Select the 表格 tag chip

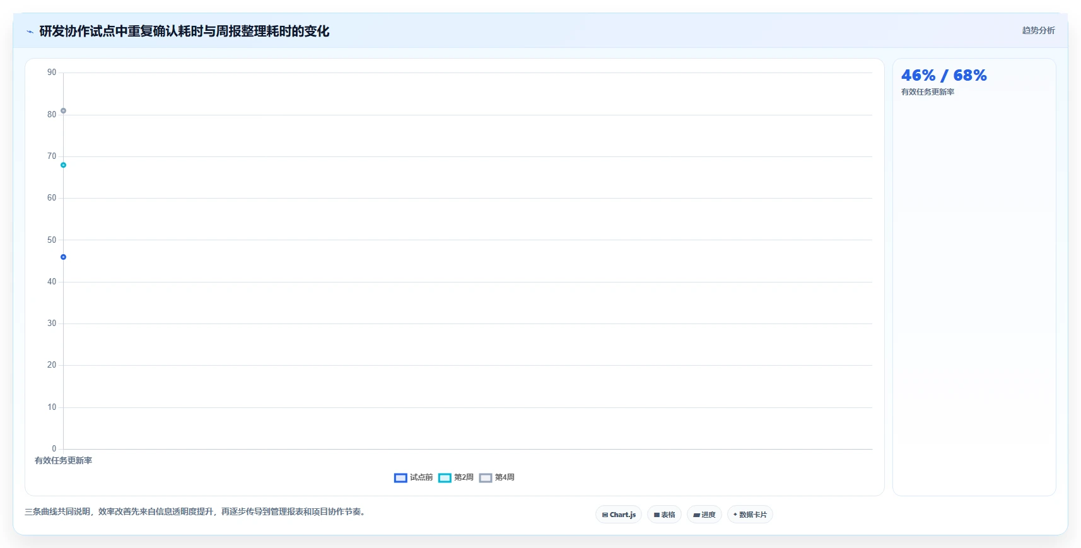[664, 515]
